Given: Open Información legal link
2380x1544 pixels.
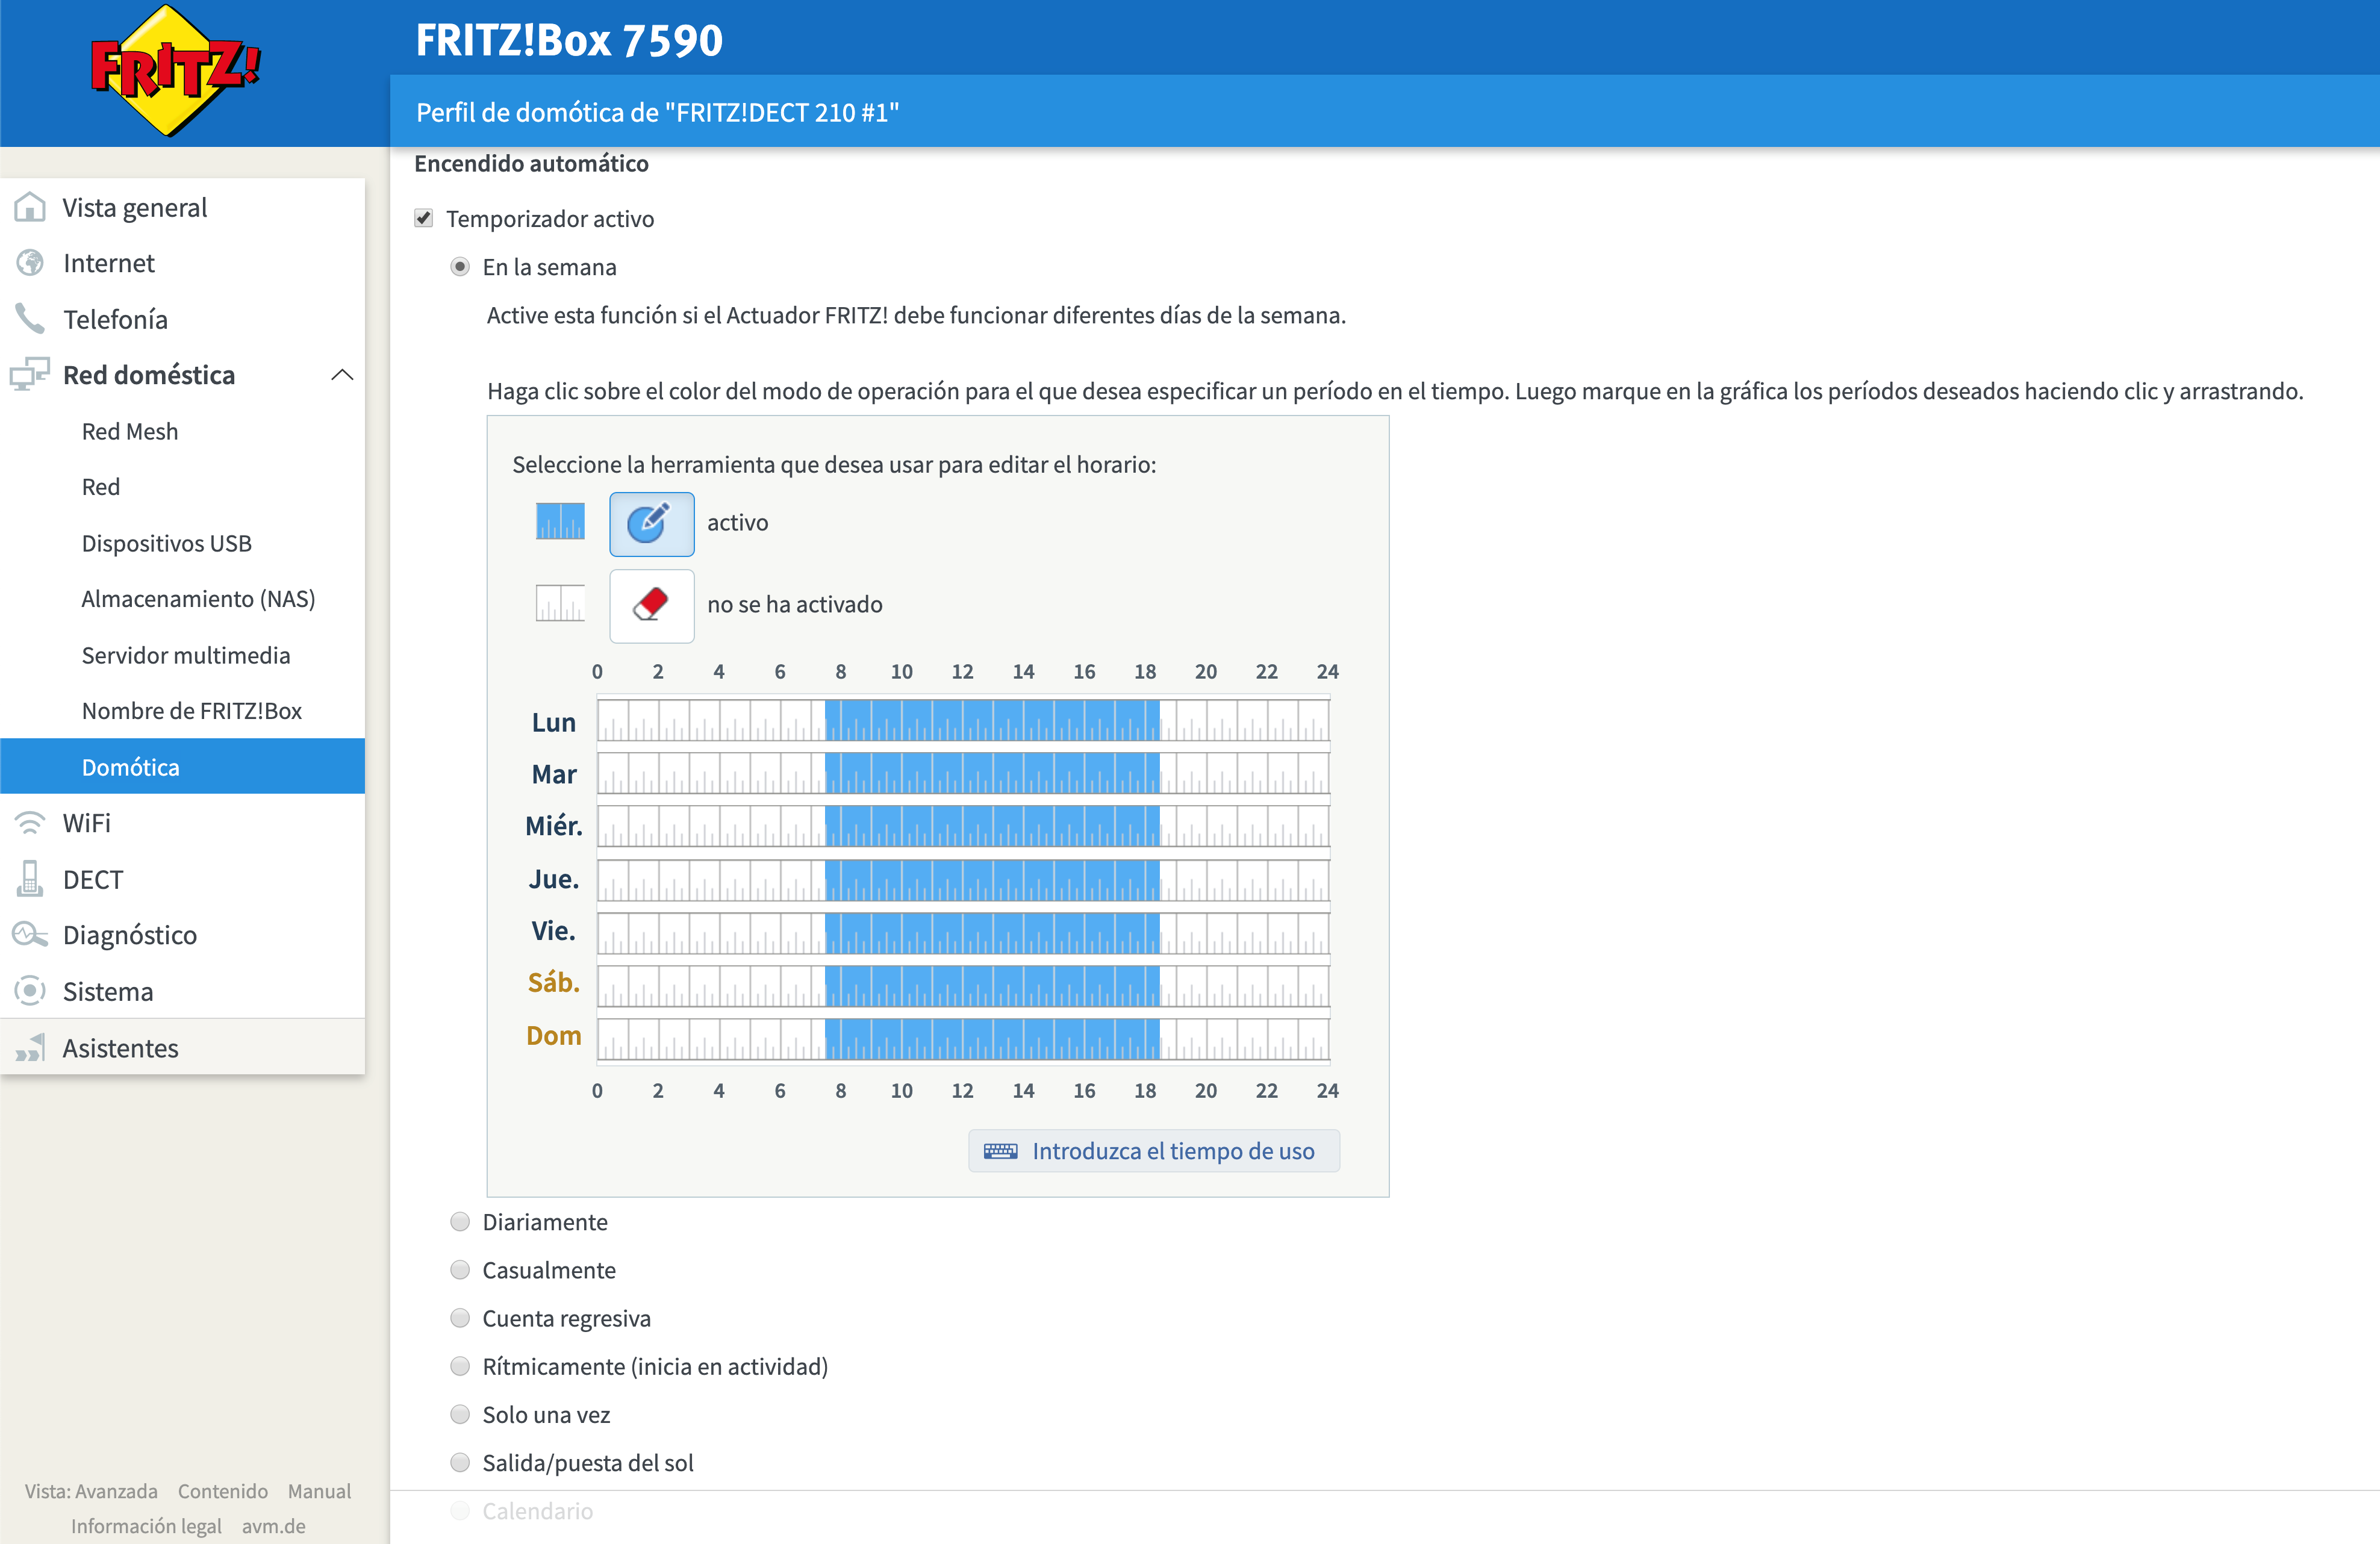Looking at the screenshot, I should 146,1526.
